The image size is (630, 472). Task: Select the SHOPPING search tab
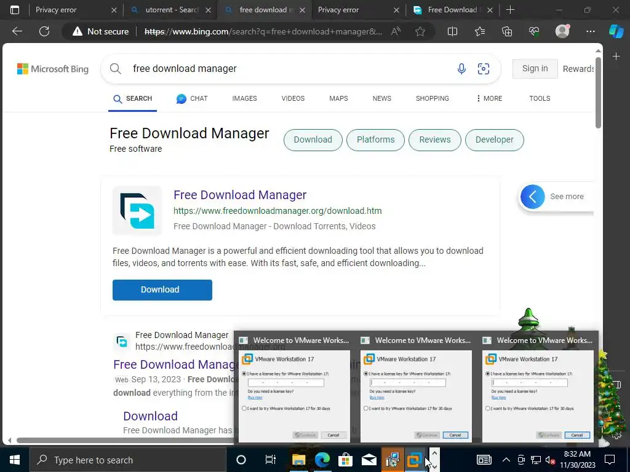click(x=433, y=99)
